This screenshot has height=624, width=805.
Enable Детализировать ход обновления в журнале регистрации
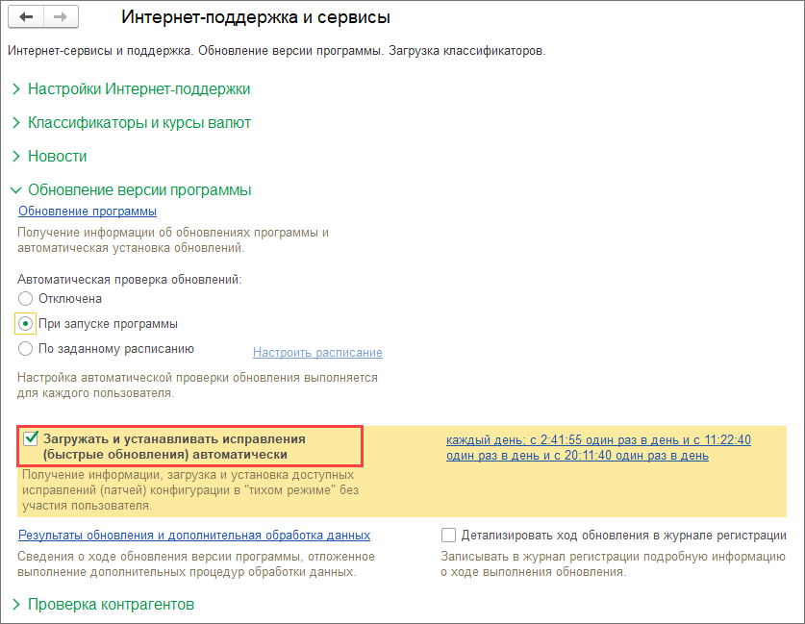click(x=448, y=535)
